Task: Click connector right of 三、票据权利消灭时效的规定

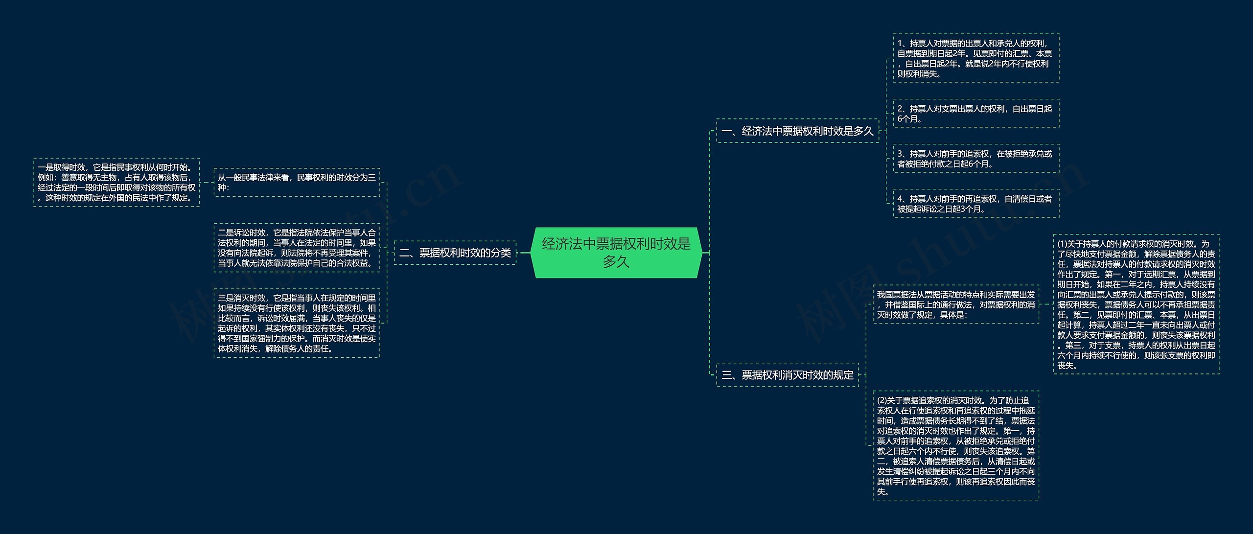Action: point(863,375)
